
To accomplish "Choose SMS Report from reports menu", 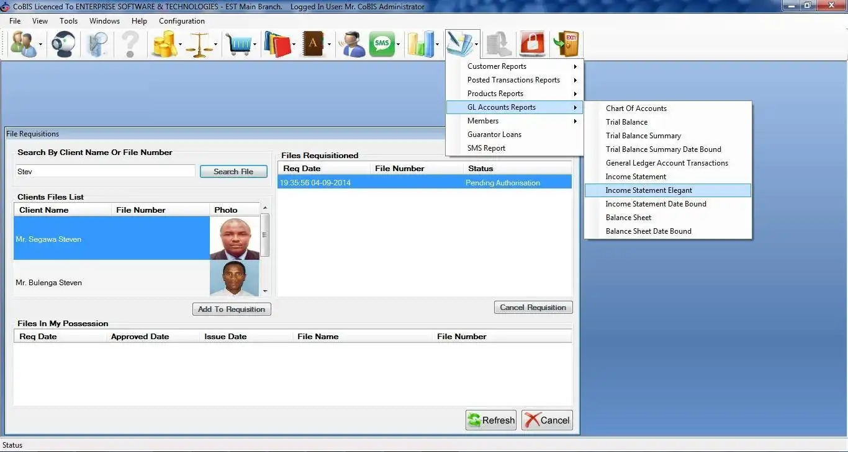I will pos(515,148).
